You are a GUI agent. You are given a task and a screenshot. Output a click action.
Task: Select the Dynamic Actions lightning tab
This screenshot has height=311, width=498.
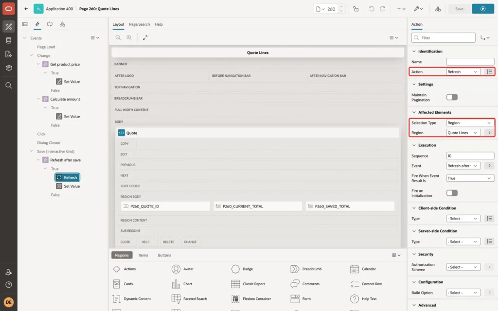point(37,24)
